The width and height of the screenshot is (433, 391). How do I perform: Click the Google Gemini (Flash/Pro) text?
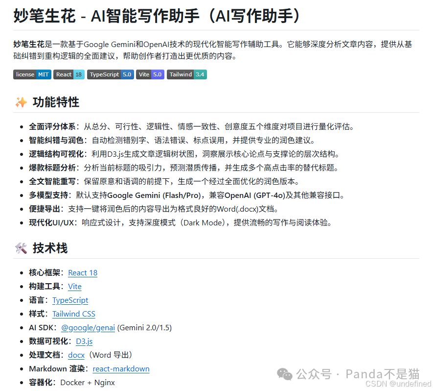(154, 195)
